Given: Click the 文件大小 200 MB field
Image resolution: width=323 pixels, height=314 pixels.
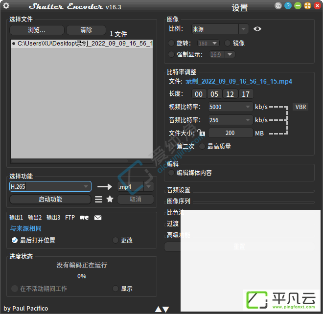Looking at the screenshot, I should (231, 133).
